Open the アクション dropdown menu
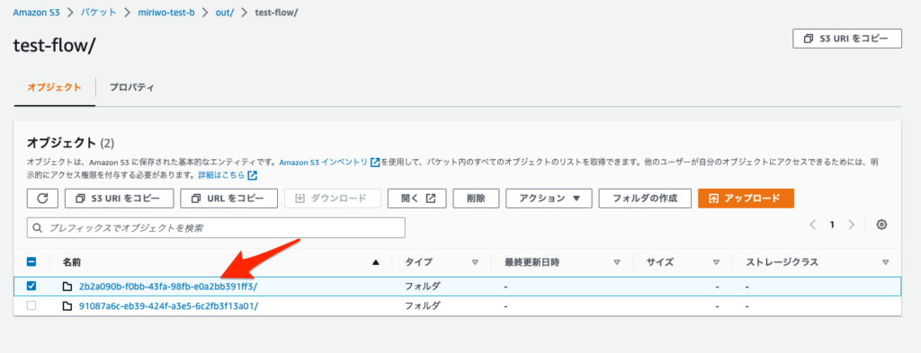The height and width of the screenshot is (353, 921). 548,199
